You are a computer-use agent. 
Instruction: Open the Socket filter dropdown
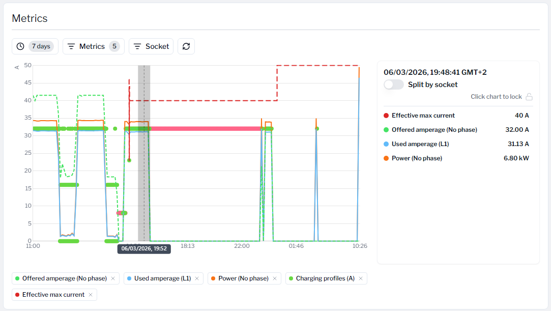(151, 46)
